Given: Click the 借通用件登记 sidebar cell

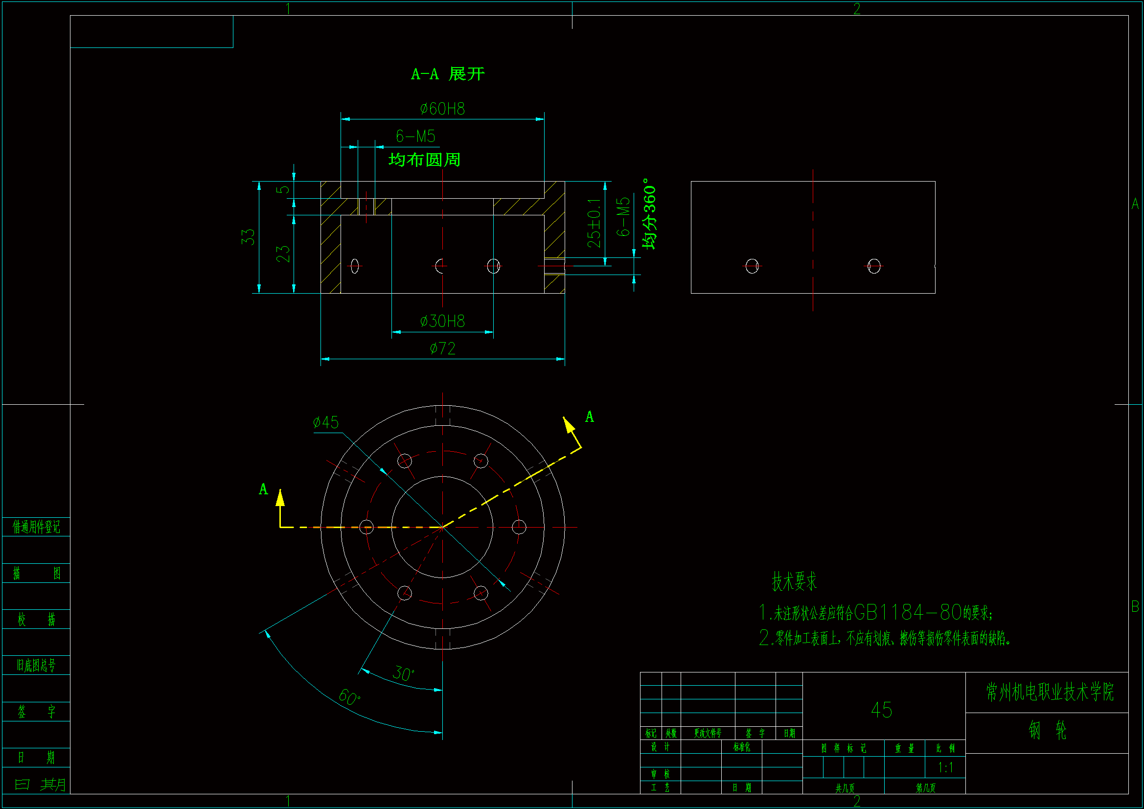Looking at the screenshot, I should [x=36, y=527].
